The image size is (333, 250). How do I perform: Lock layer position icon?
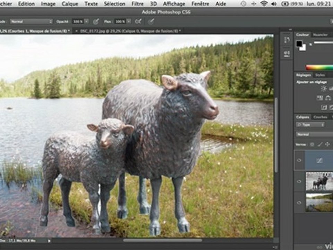[x=327, y=144]
